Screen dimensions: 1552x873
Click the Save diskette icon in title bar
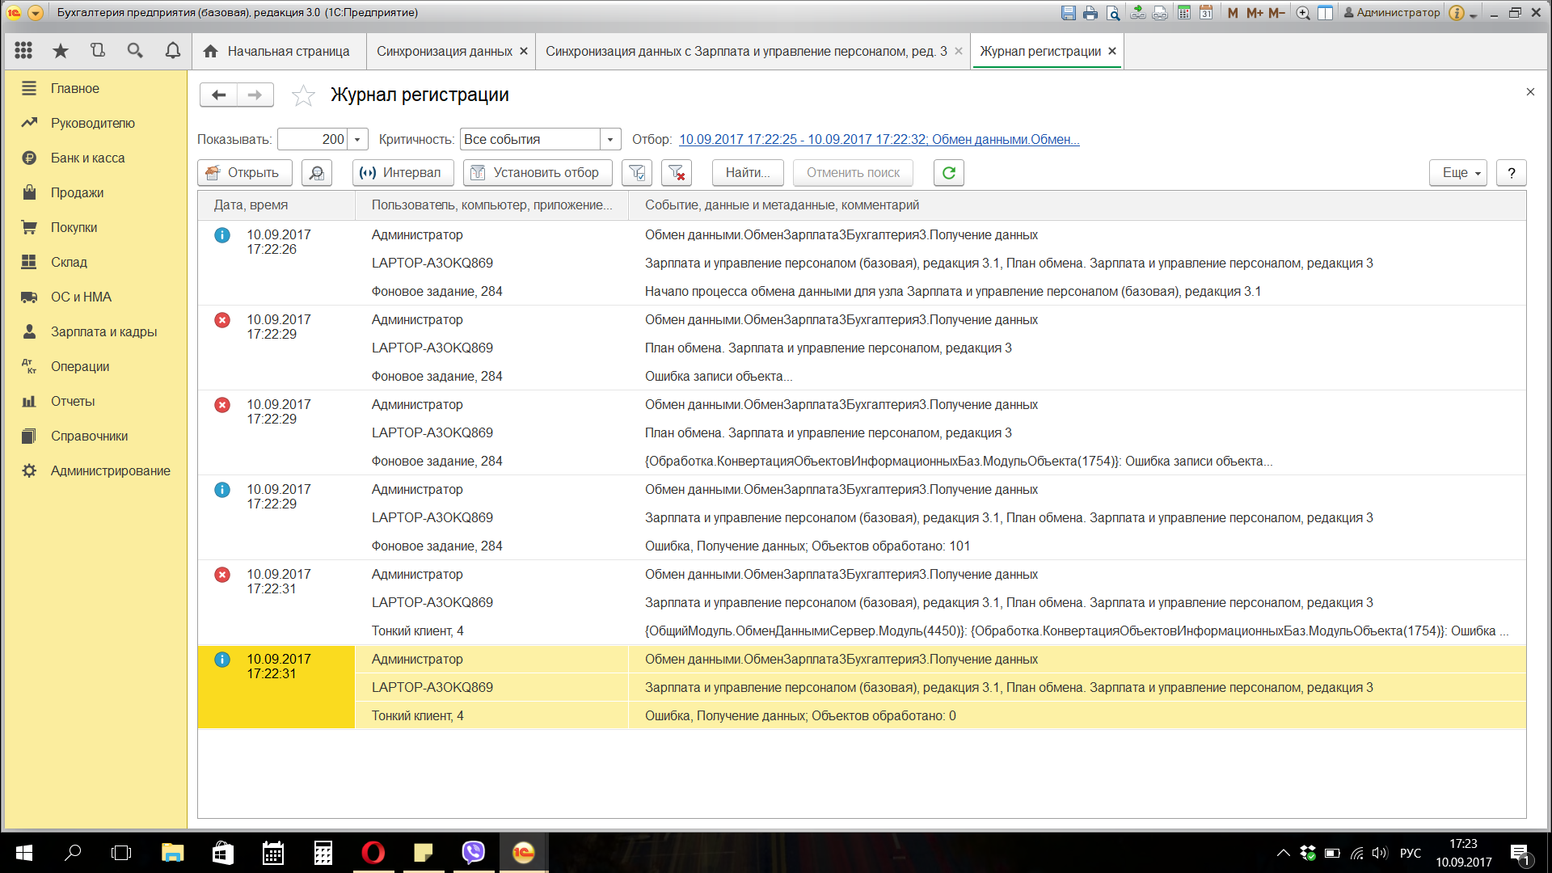(x=1069, y=13)
